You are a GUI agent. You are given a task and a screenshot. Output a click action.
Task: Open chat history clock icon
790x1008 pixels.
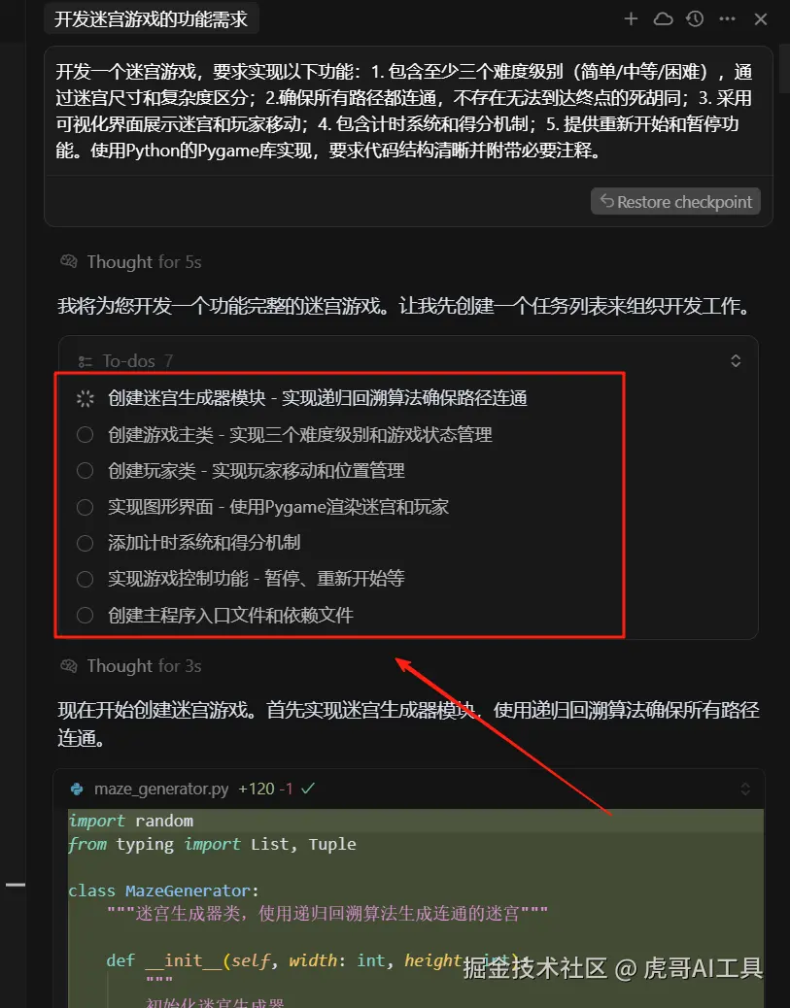(x=695, y=19)
